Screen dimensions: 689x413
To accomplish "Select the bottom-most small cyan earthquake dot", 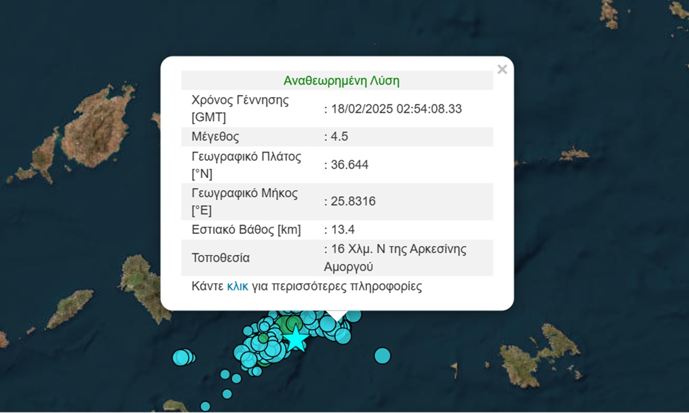I will click(x=205, y=406).
